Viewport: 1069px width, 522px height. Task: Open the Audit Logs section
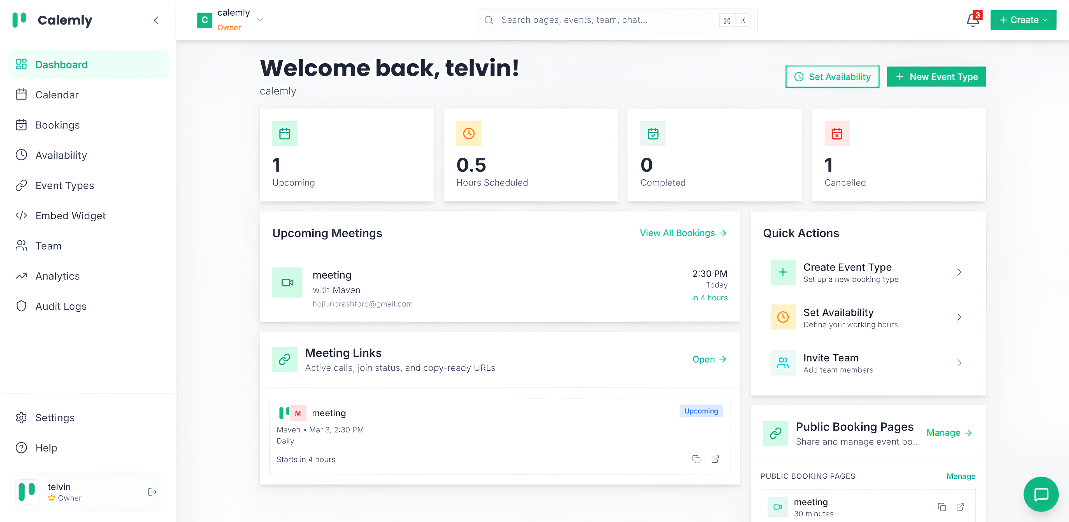click(x=61, y=306)
